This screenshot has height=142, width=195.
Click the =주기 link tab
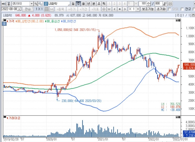tap(72, 9)
